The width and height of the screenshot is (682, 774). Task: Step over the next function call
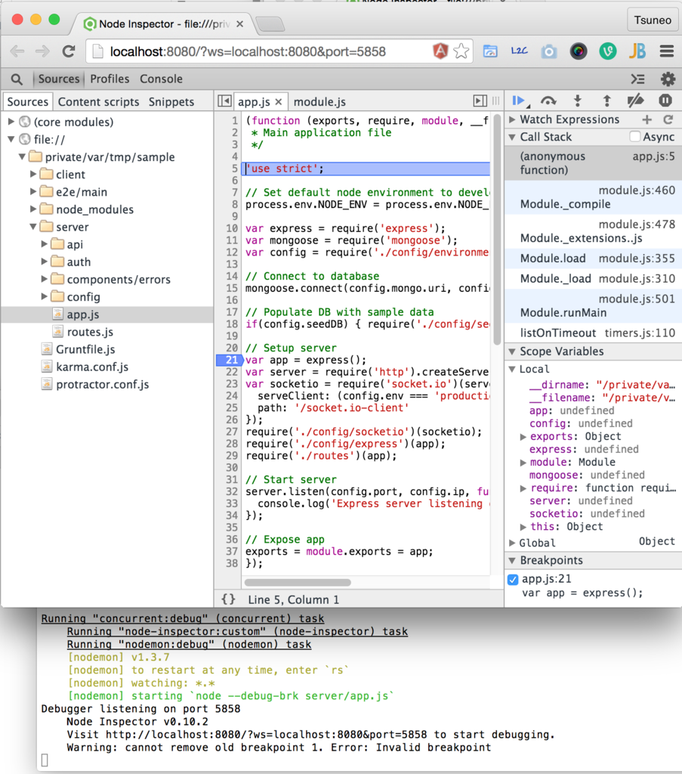coord(548,101)
